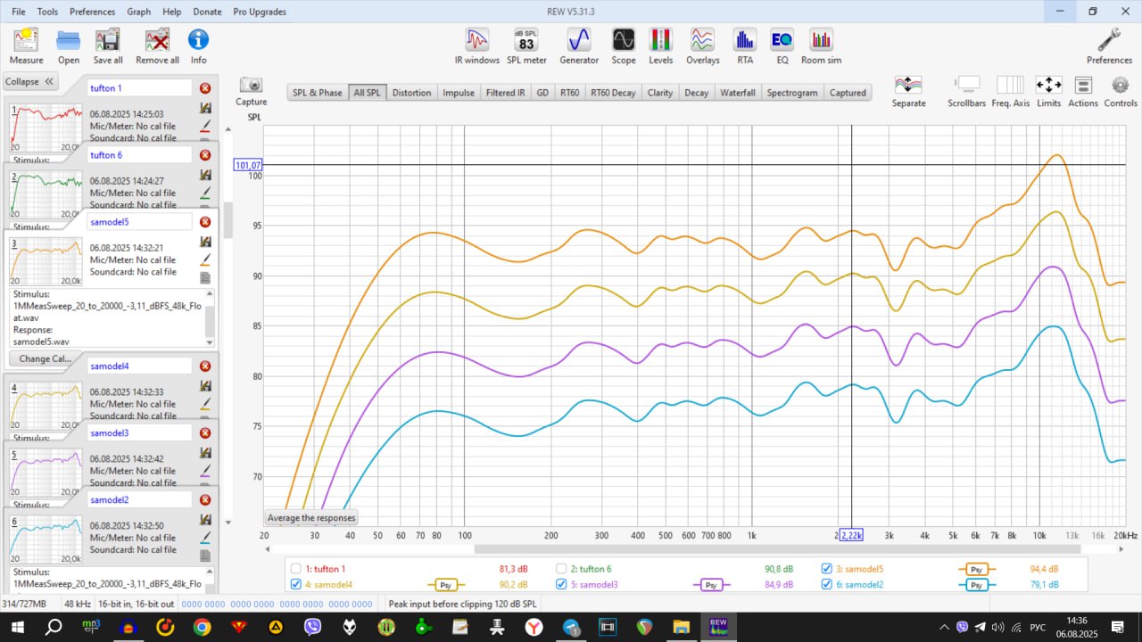Open the Graph menu
The height and width of the screenshot is (642, 1142).
click(138, 12)
